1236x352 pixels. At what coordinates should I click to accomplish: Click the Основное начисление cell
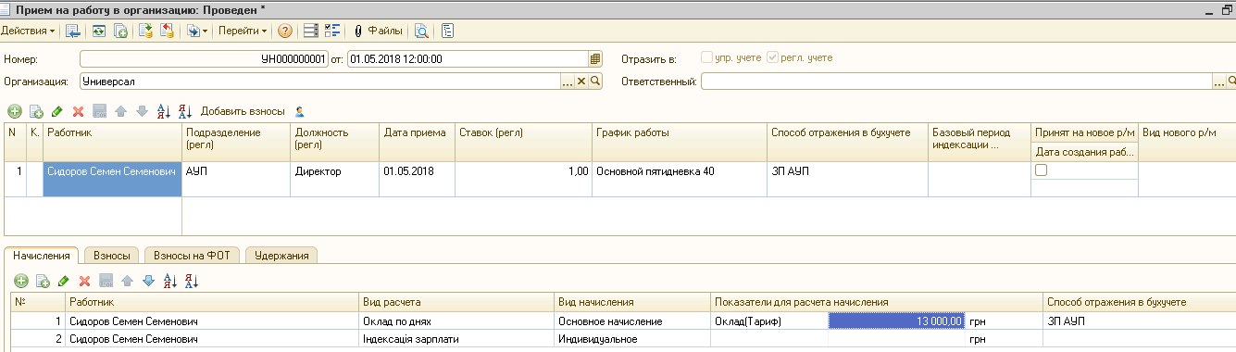click(632, 321)
